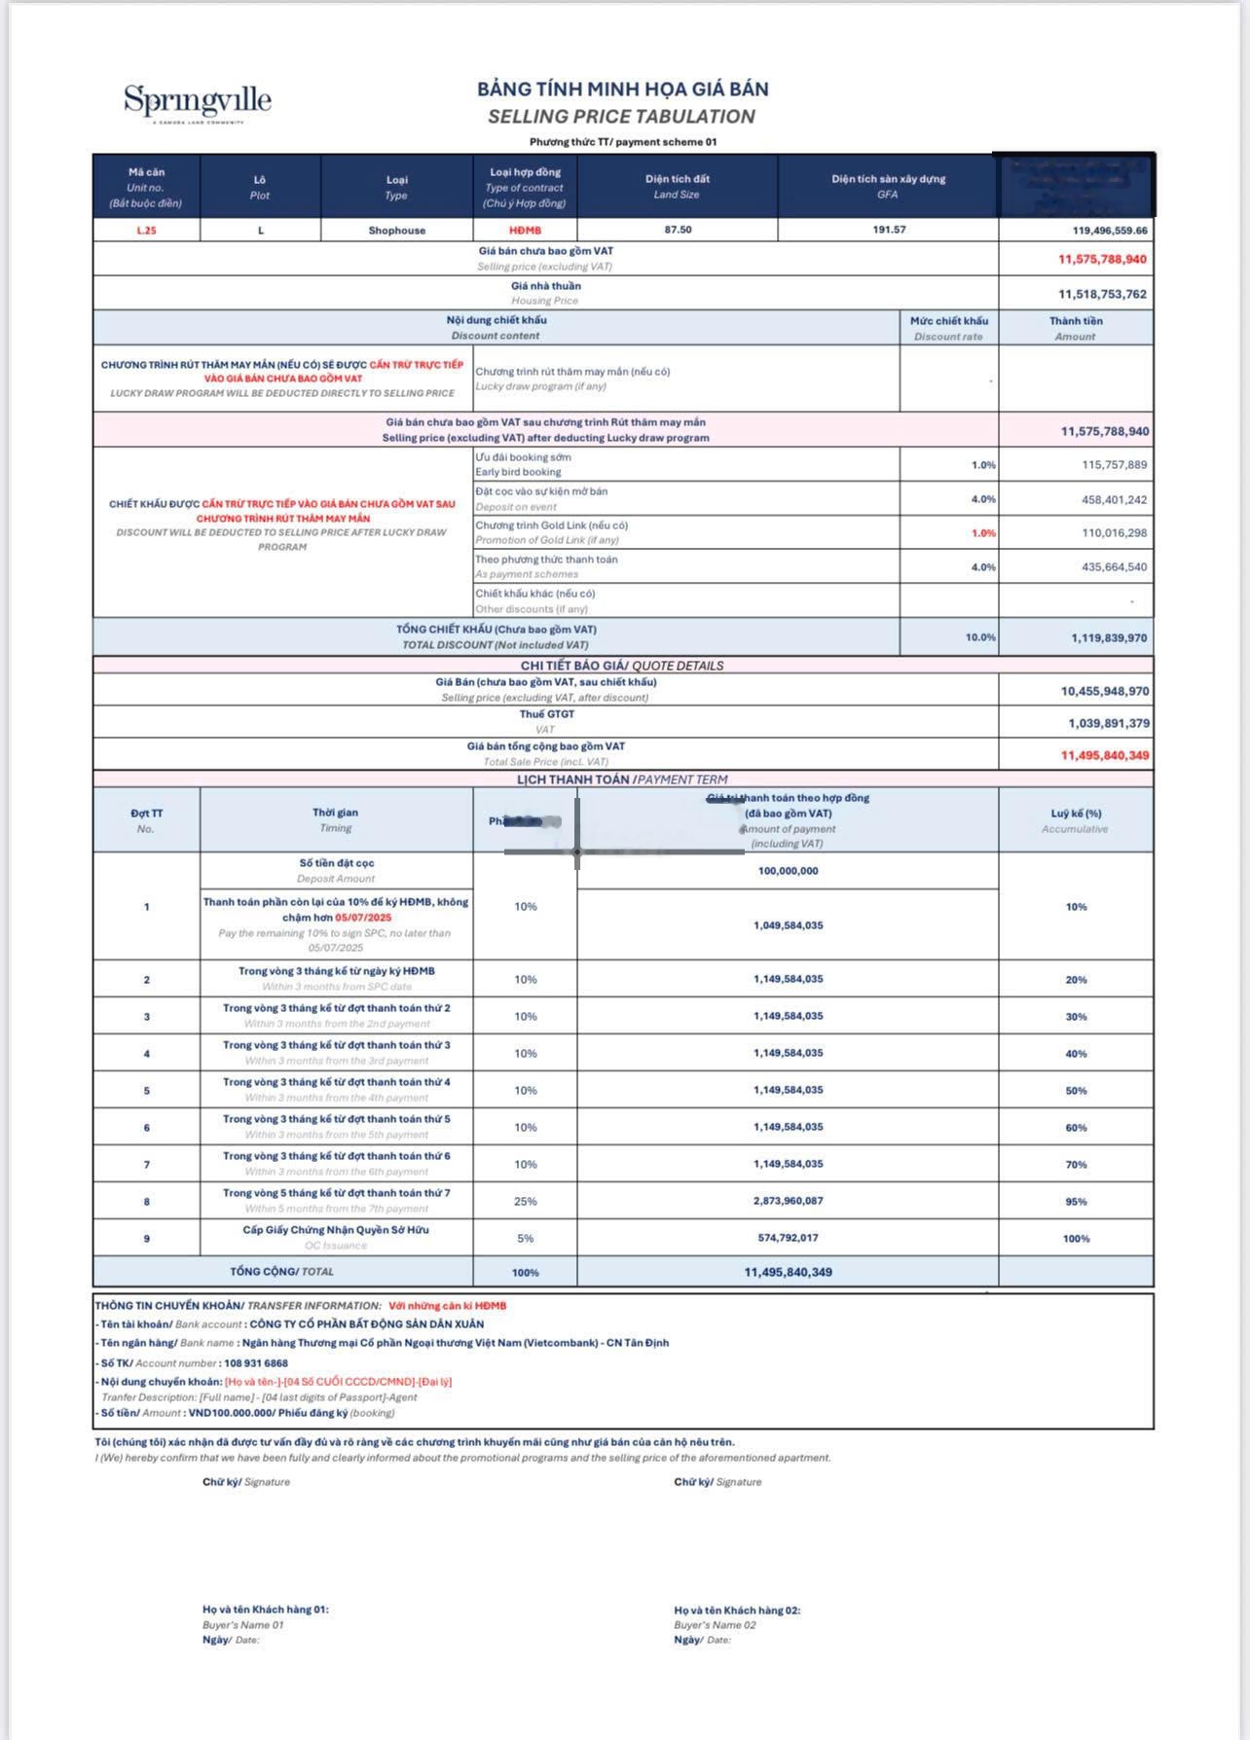Select the unit number cell L.25
1250x1740 pixels.
coord(146,231)
